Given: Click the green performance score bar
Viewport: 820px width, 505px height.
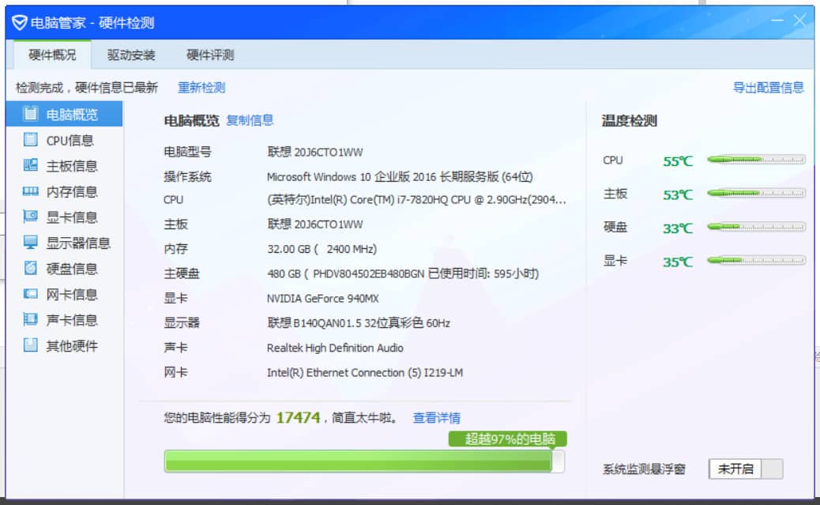Looking at the screenshot, I should click(x=364, y=461).
